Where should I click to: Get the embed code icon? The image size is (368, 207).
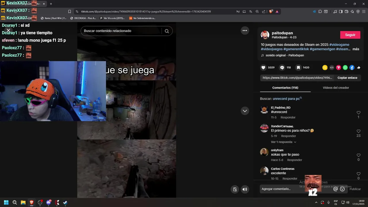[332, 68]
